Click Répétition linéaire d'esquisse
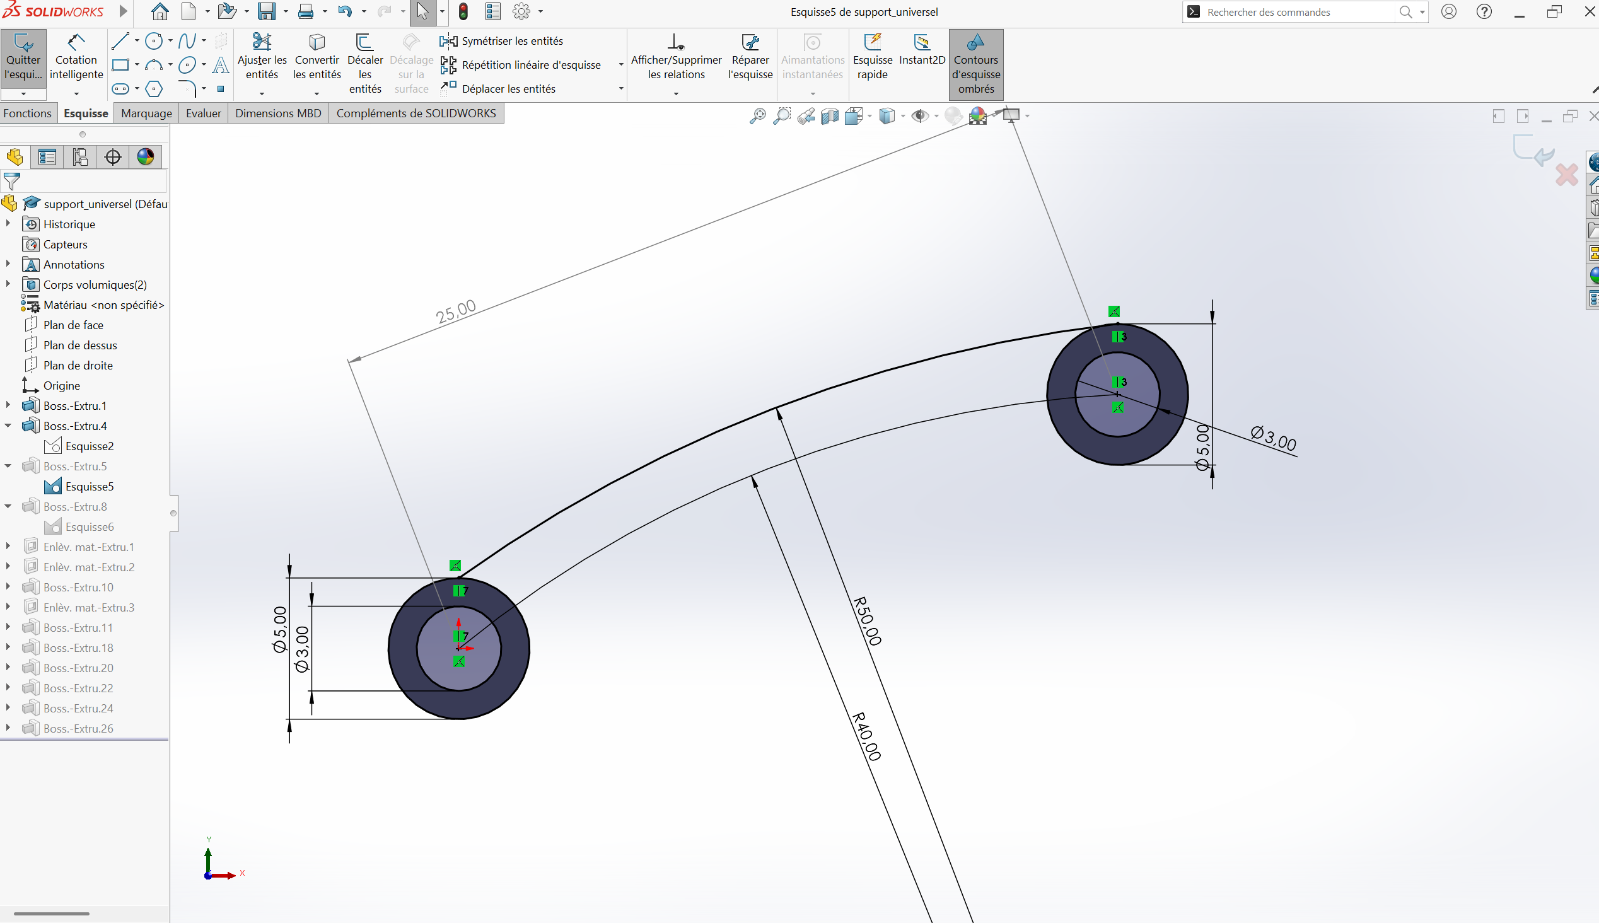The width and height of the screenshot is (1599, 923). [x=520, y=65]
